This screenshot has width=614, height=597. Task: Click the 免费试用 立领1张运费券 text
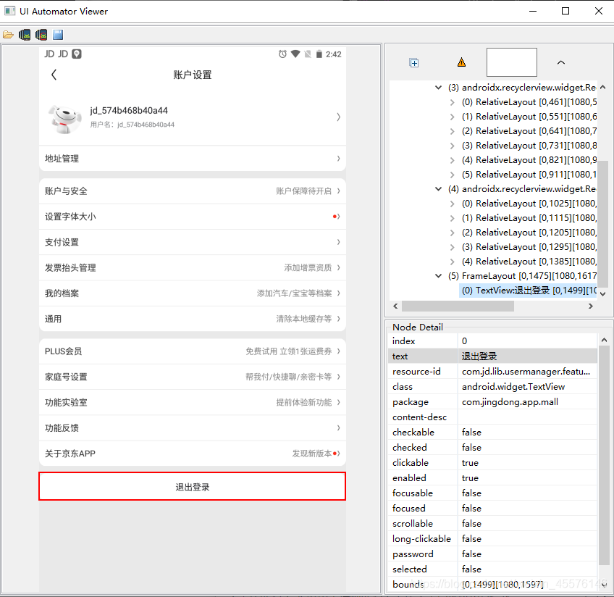(x=289, y=351)
